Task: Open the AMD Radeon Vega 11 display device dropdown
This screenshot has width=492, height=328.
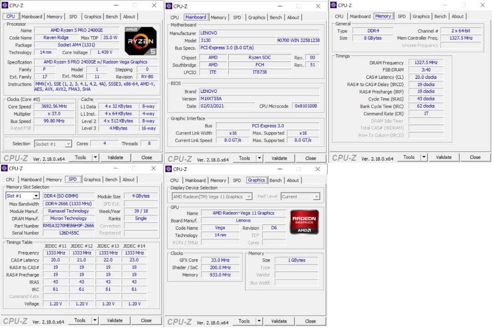Action: (x=248, y=196)
